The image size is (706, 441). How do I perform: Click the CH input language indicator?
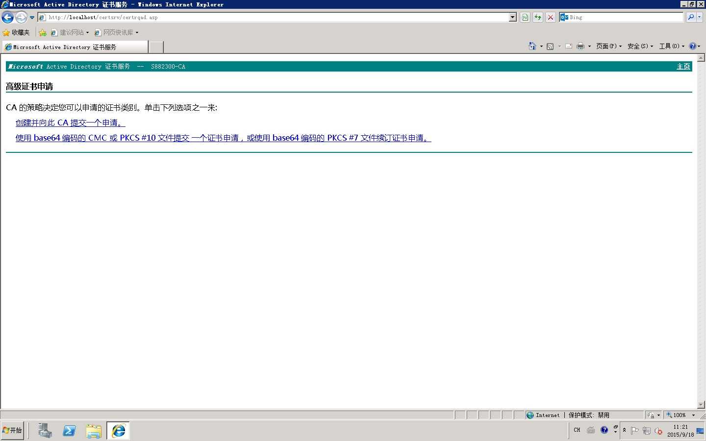point(577,430)
